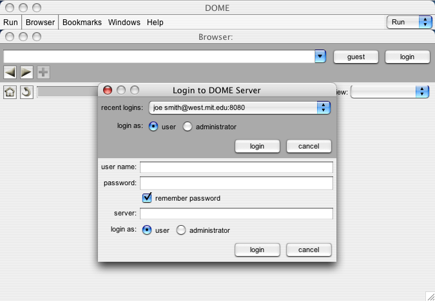The image size is (435, 301).
Task: Expand the Browser address bar dropdown arrow
Action: 320,57
